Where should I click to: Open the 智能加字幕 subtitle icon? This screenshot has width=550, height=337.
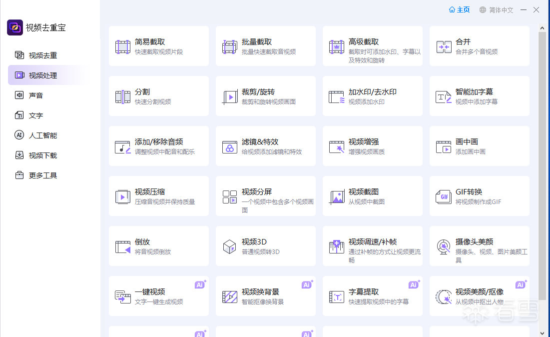coord(444,97)
